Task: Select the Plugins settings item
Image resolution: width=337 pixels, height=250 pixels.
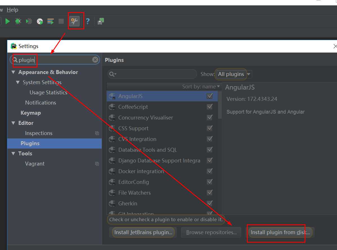Action: (x=54, y=143)
